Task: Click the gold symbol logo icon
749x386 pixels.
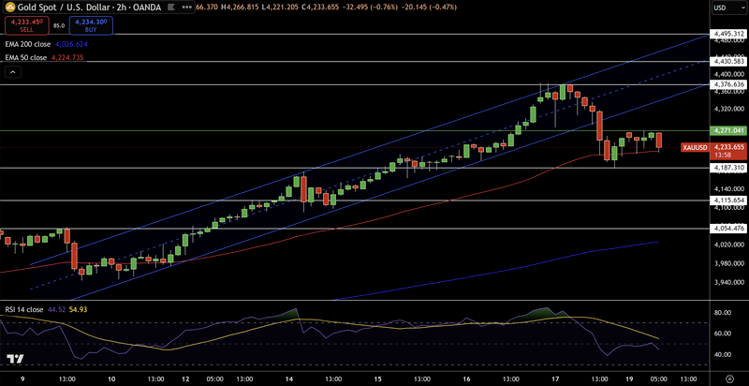Action: tap(8, 7)
